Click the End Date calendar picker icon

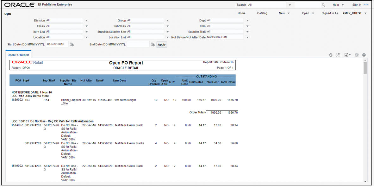[x=153, y=44]
